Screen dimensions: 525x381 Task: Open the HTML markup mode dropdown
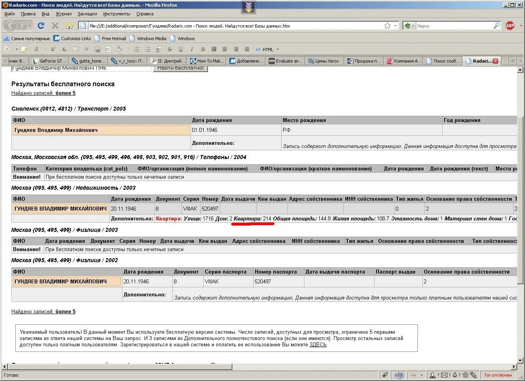267,49
